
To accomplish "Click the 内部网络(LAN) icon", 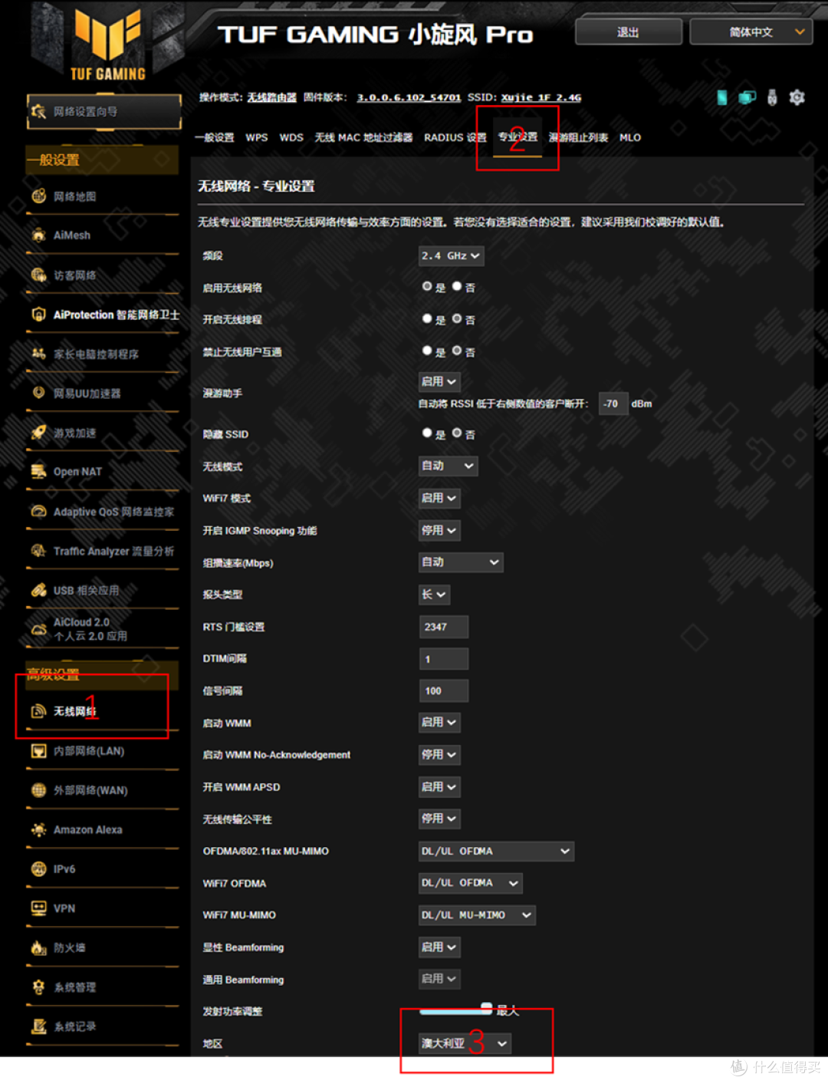I will click(x=38, y=751).
